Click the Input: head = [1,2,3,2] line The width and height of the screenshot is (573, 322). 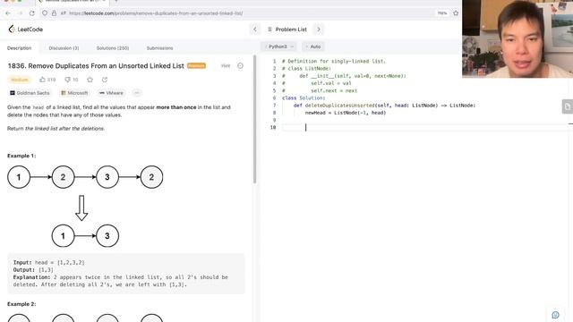pos(49,262)
